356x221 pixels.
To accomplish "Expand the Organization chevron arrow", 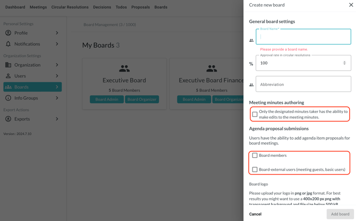I will pos(57,65).
